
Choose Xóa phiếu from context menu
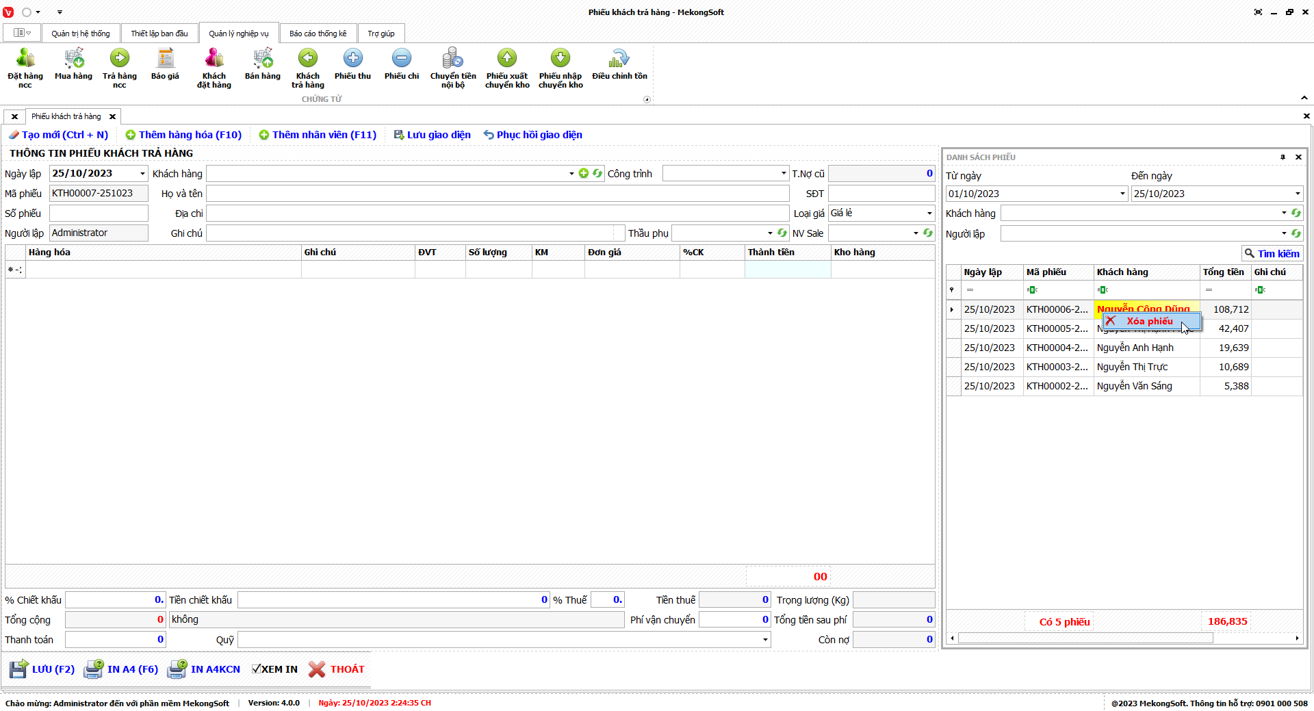pyautogui.click(x=1150, y=321)
